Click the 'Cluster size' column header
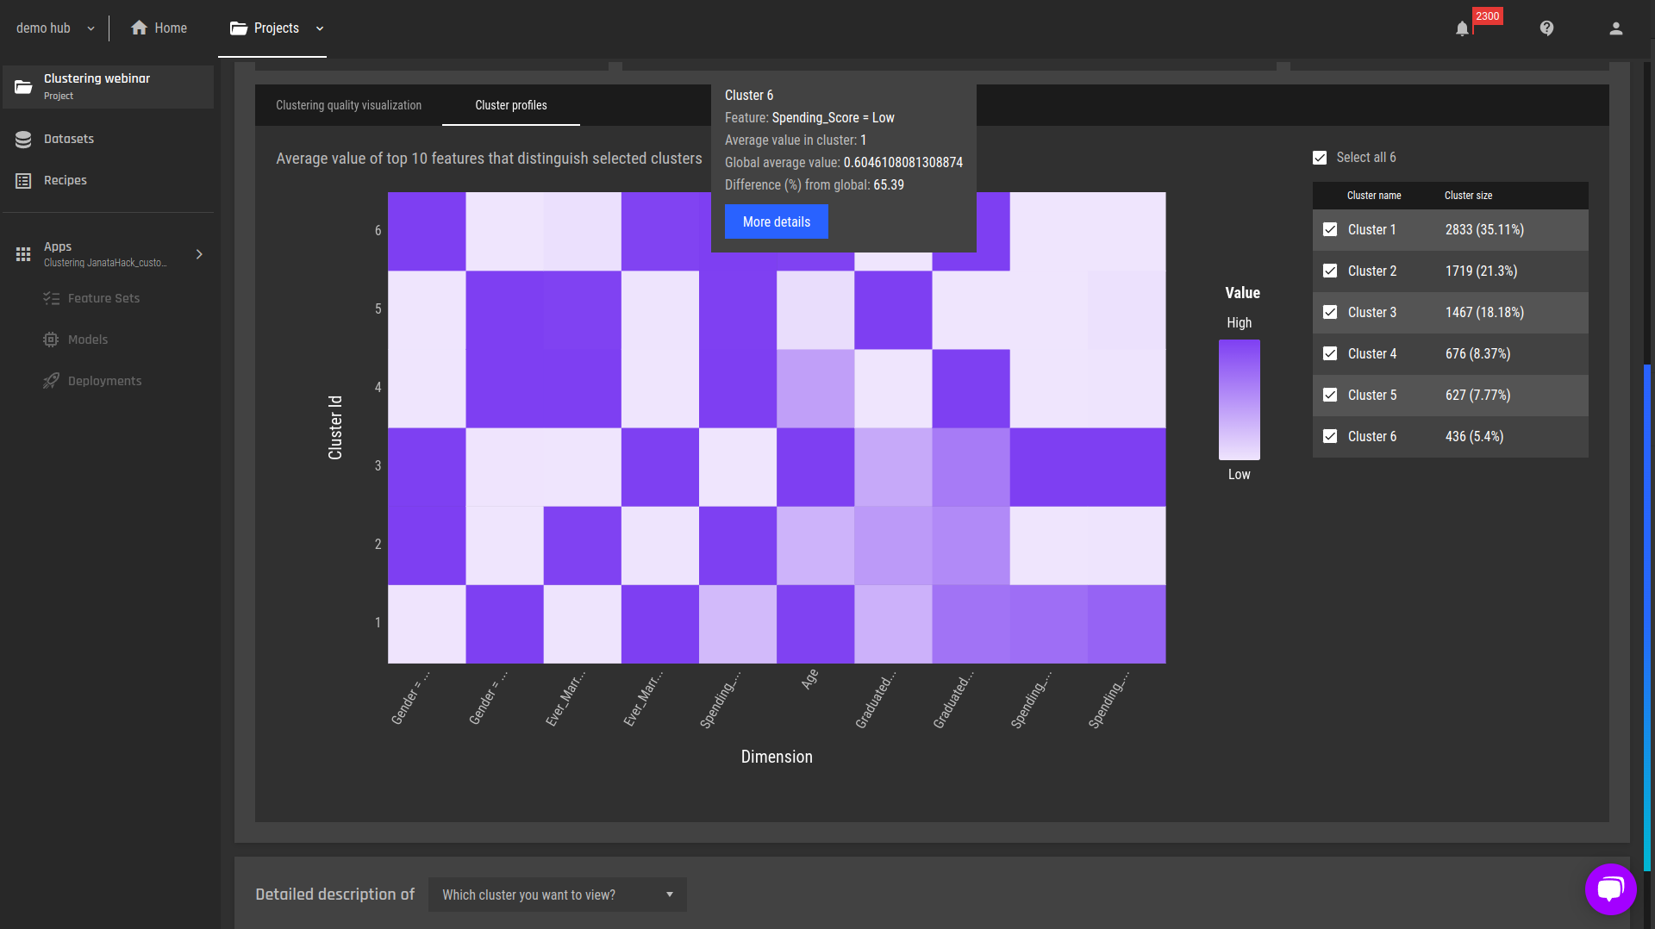The height and width of the screenshot is (929, 1655). 1468,196
